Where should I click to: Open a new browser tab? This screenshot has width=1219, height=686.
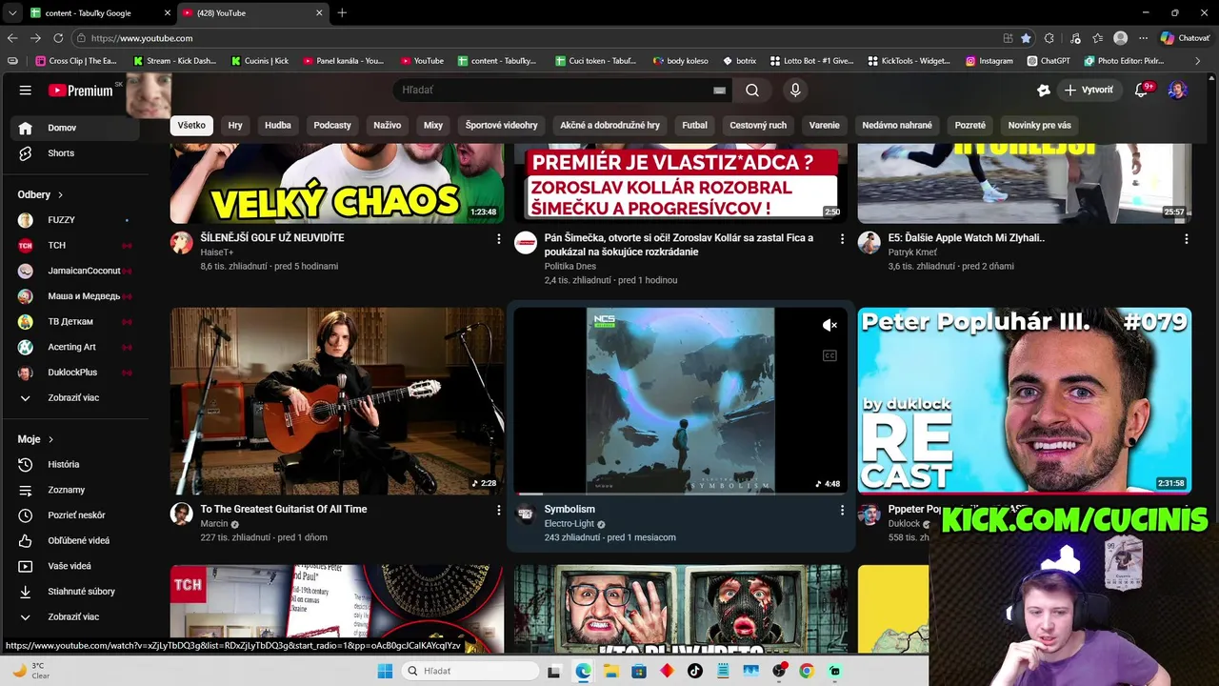[x=342, y=12]
